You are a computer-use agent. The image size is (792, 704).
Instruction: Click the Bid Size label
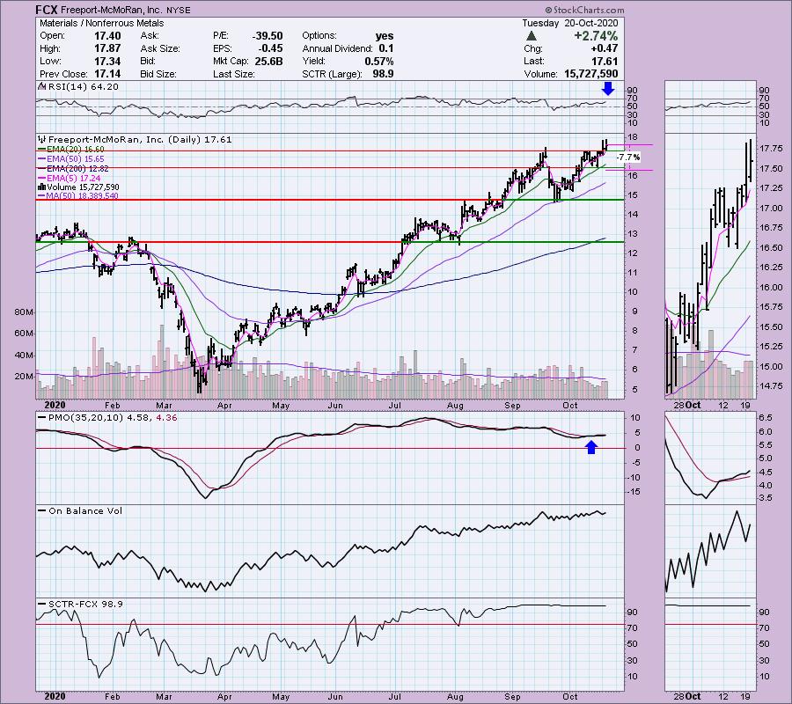coord(158,74)
